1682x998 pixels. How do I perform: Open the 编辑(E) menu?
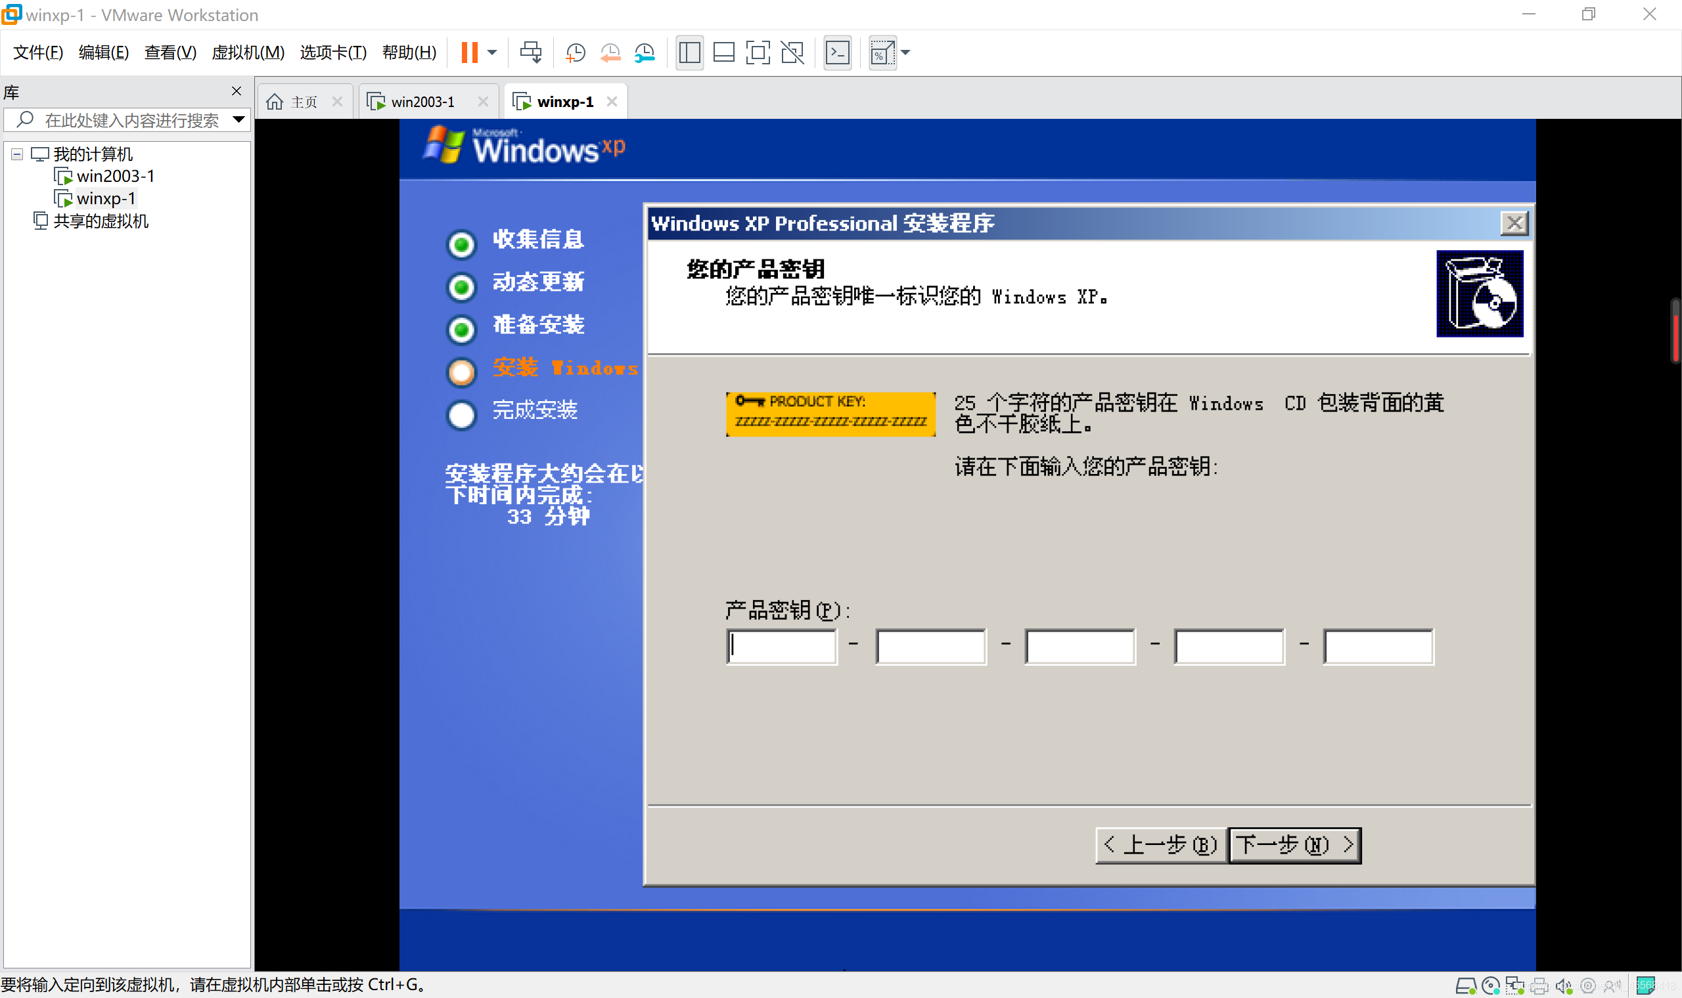(x=103, y=53)
